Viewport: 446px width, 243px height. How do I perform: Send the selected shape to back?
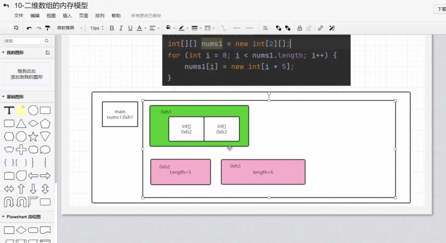tap(288, 28)
